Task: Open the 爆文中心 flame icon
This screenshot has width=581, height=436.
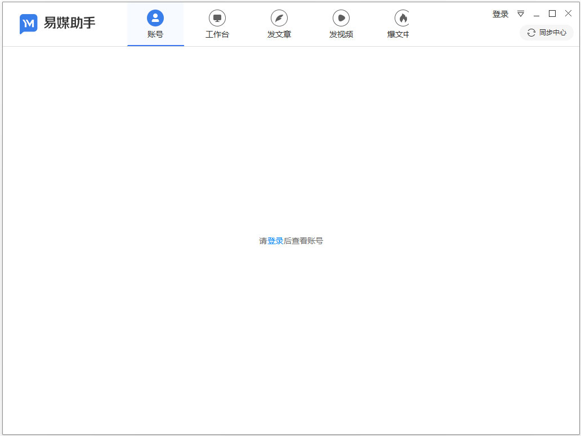Action: pos(402,17)
